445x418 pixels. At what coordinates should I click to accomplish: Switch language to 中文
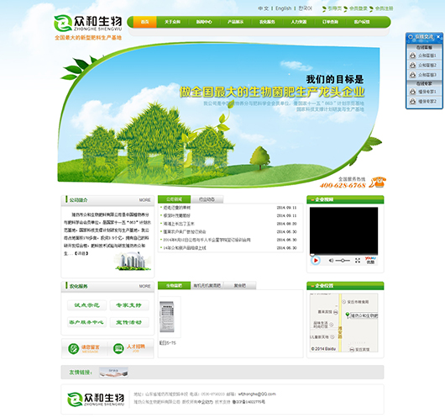point(263,8)
